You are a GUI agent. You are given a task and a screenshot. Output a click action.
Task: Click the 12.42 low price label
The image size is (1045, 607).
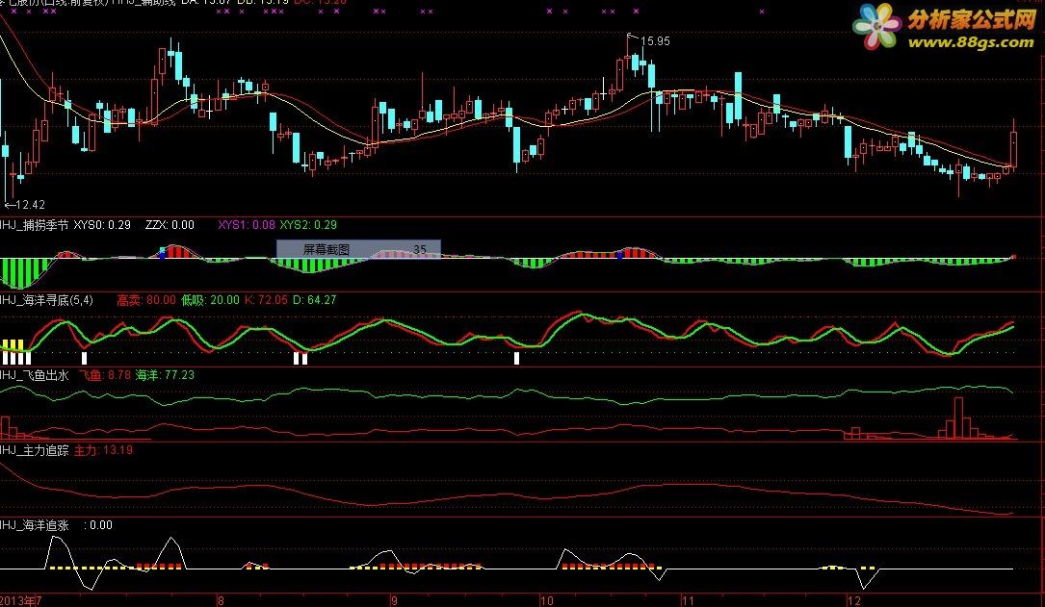[x=30, y=205]
